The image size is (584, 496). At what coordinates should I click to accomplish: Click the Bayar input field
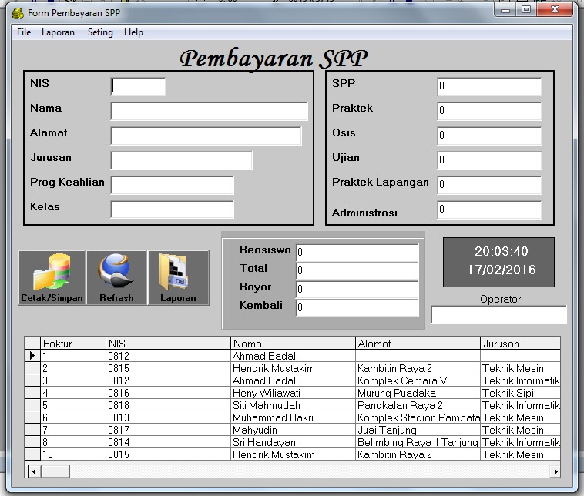pos(357,290)
